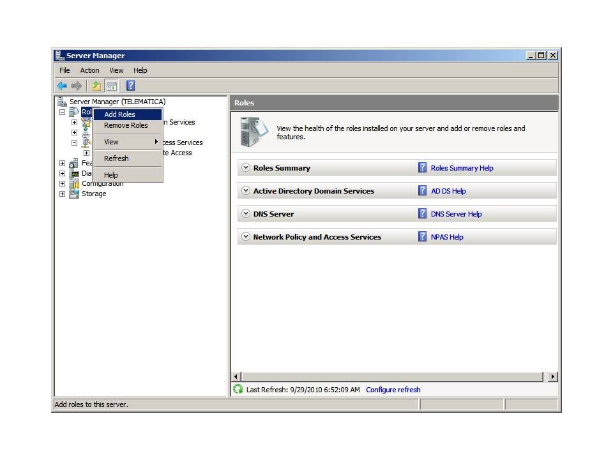Screen dimensions: 613x460
Task: Click the Forward arrow toolbar icon
Action: (x=77, y=86)
